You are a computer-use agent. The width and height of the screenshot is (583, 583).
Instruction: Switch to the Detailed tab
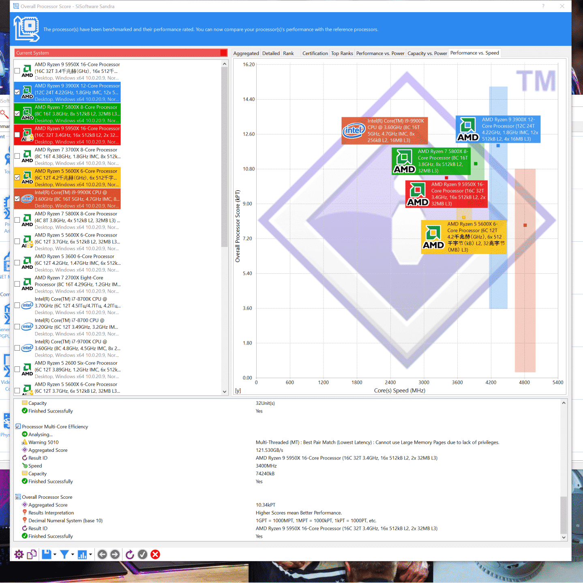pos(271,53)
